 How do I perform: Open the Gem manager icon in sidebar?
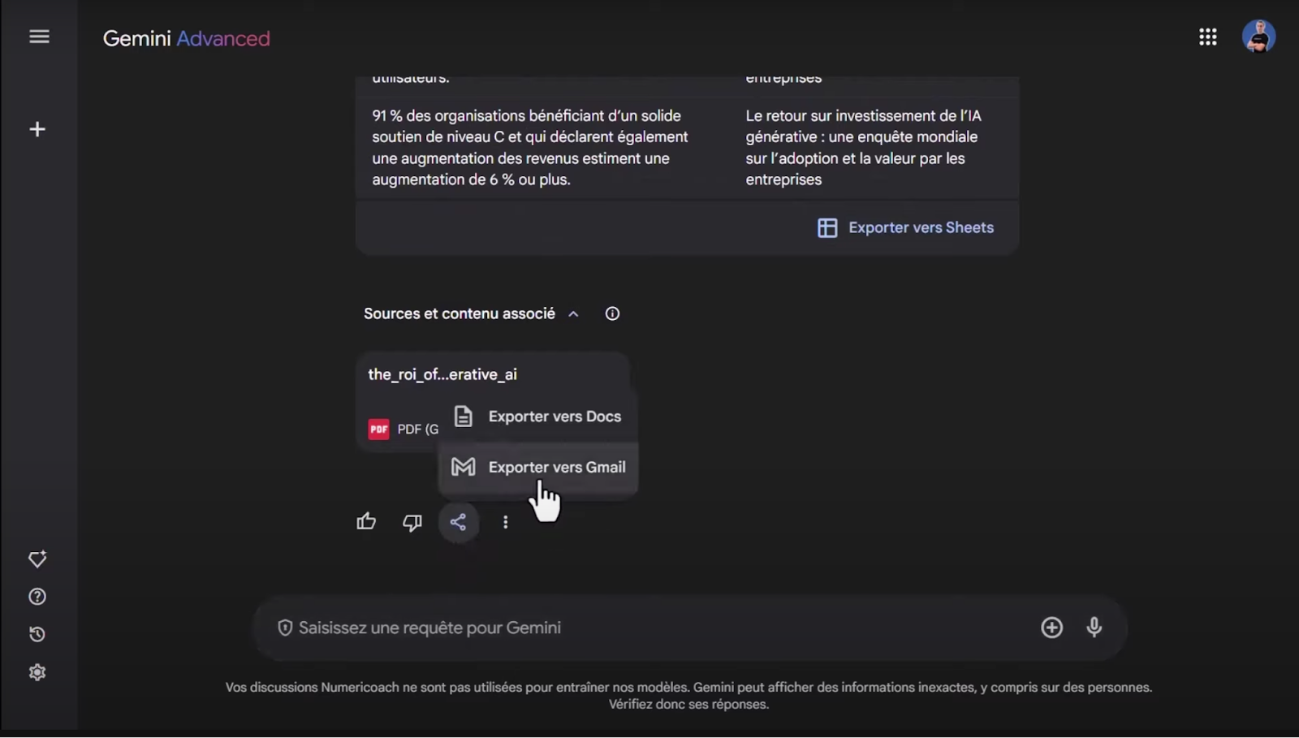(x=37, y=559)
